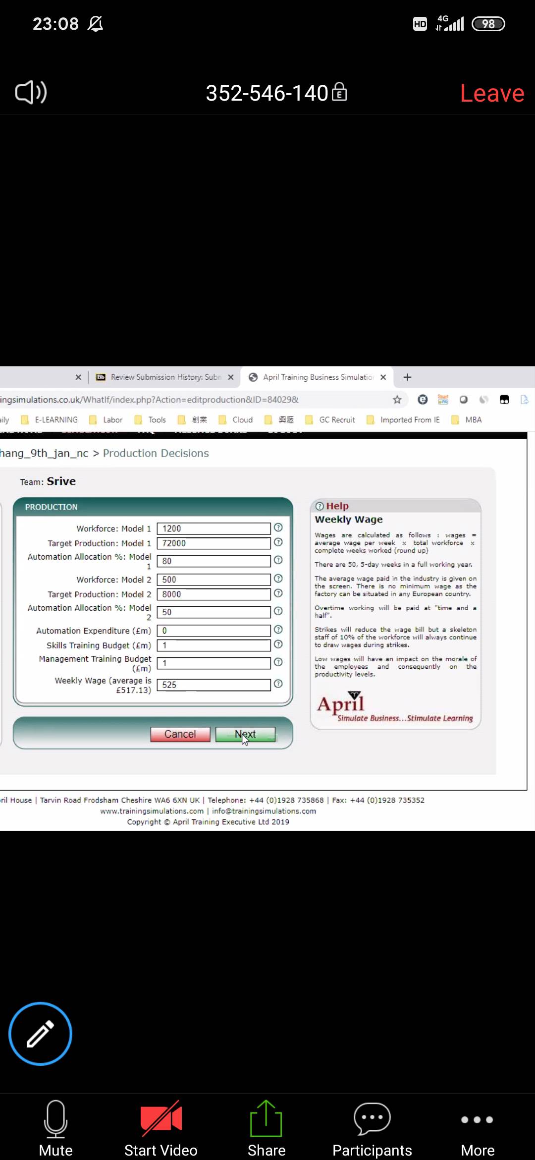The image size is (535, 1160).
Task: Show help for Automation Expenditure
Action: (x=278, y=630)
